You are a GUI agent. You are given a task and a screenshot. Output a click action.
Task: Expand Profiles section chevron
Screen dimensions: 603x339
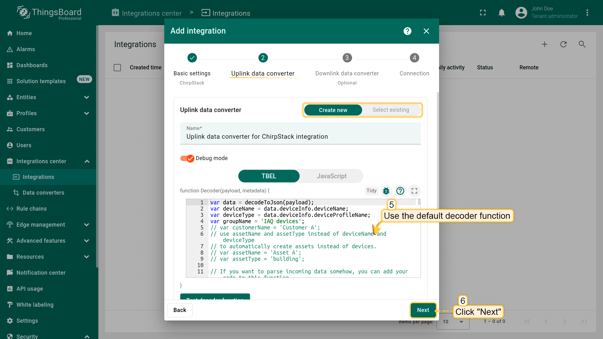(87, 113)
